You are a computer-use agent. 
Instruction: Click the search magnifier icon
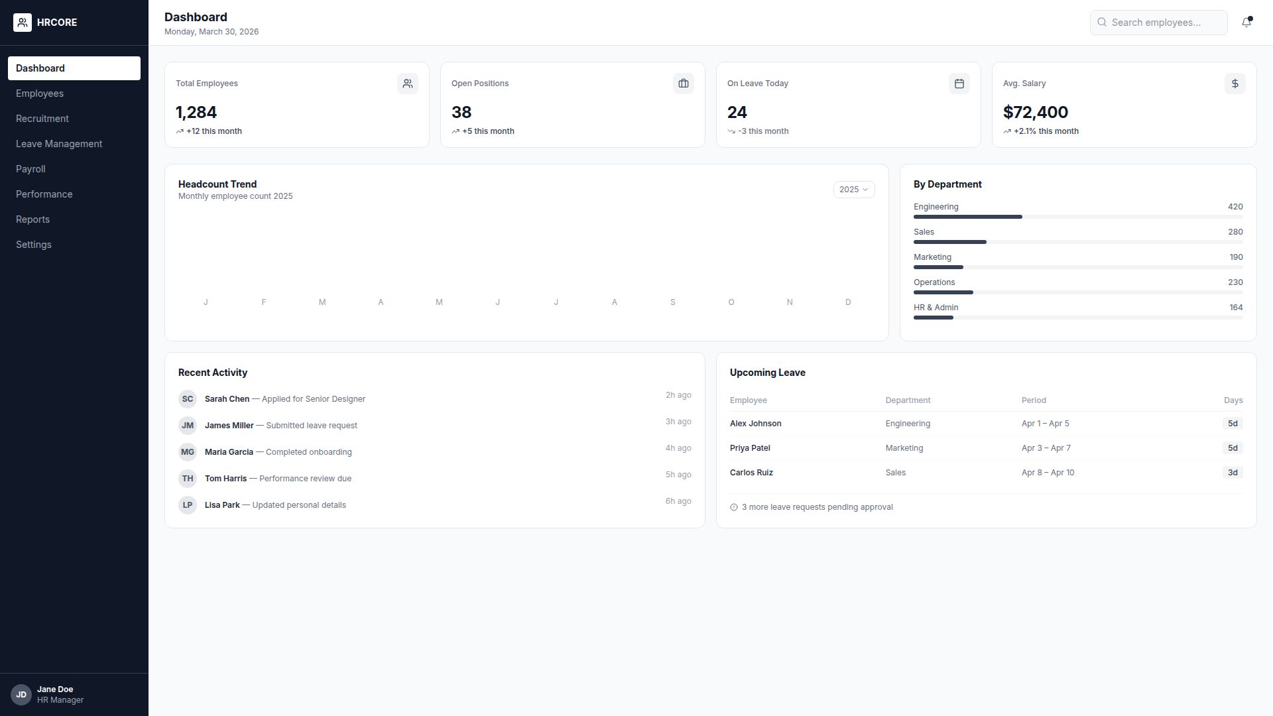[1102, 23]
